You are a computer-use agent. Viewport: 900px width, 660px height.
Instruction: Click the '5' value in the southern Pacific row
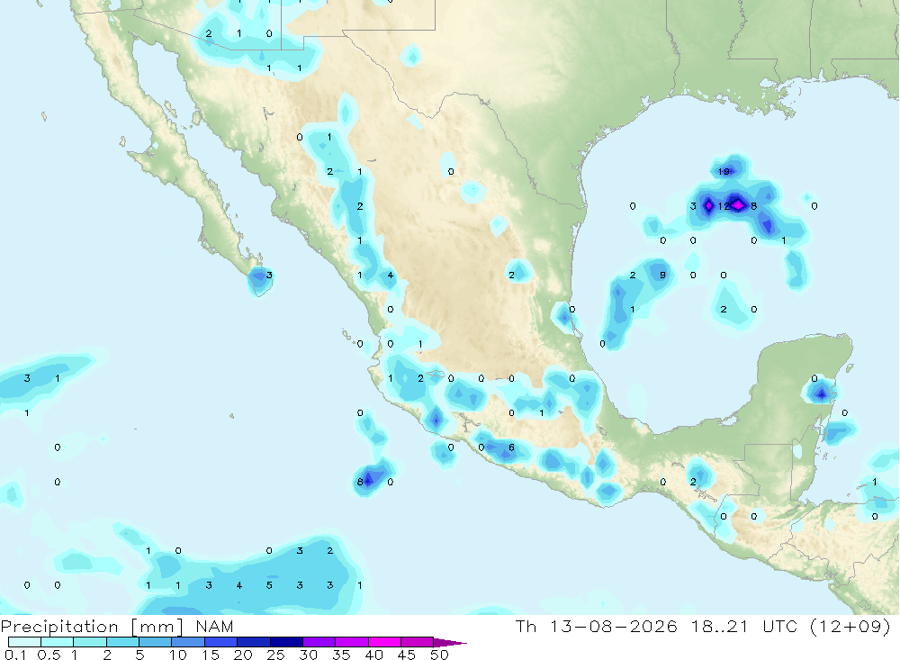coord(268,584)
